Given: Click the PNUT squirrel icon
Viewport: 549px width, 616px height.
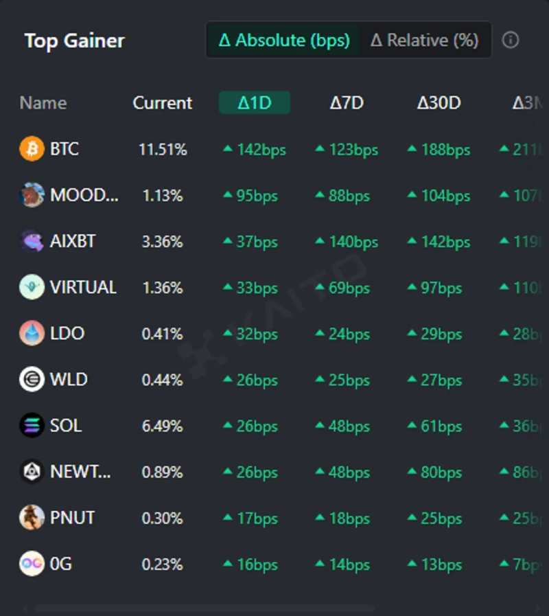Looking at the screenshot, I should pyautogui.click(x=32, y=518).
